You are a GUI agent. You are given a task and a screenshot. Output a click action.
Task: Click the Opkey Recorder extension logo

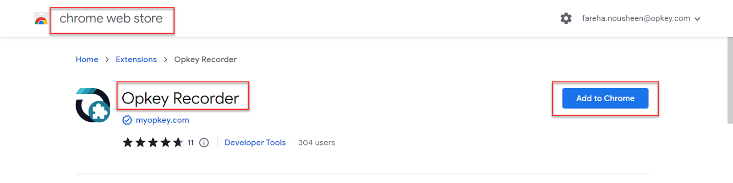(x=93, y=105)
